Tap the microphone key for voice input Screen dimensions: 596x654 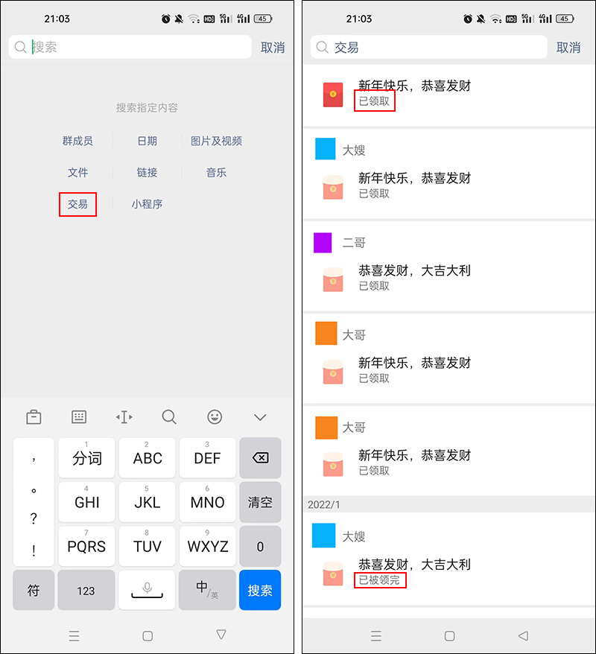(147, 590)
